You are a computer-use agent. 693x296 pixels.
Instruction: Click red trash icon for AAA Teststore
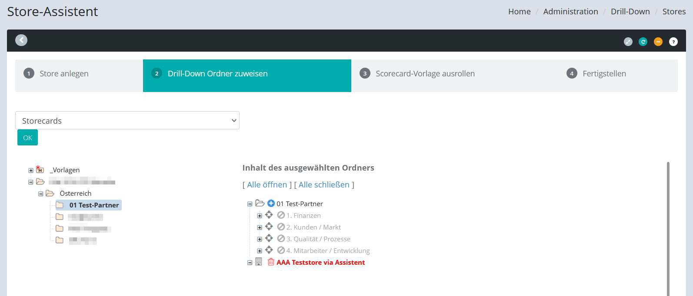tap(271, 262)
